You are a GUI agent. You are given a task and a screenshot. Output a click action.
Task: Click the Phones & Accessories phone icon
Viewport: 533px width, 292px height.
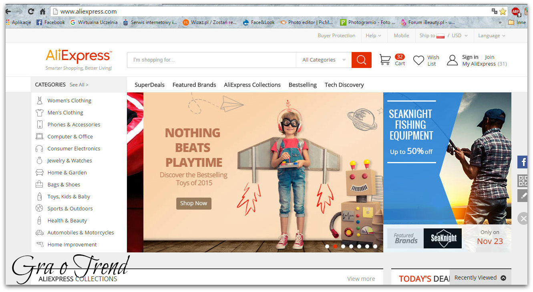coord(39,124)
